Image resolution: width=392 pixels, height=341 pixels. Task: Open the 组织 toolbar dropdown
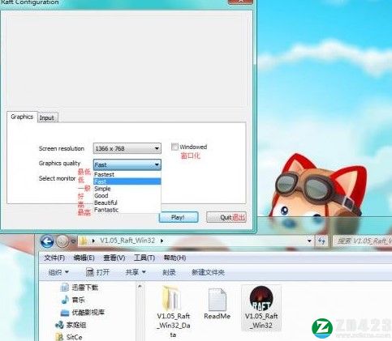click(58, 272)
